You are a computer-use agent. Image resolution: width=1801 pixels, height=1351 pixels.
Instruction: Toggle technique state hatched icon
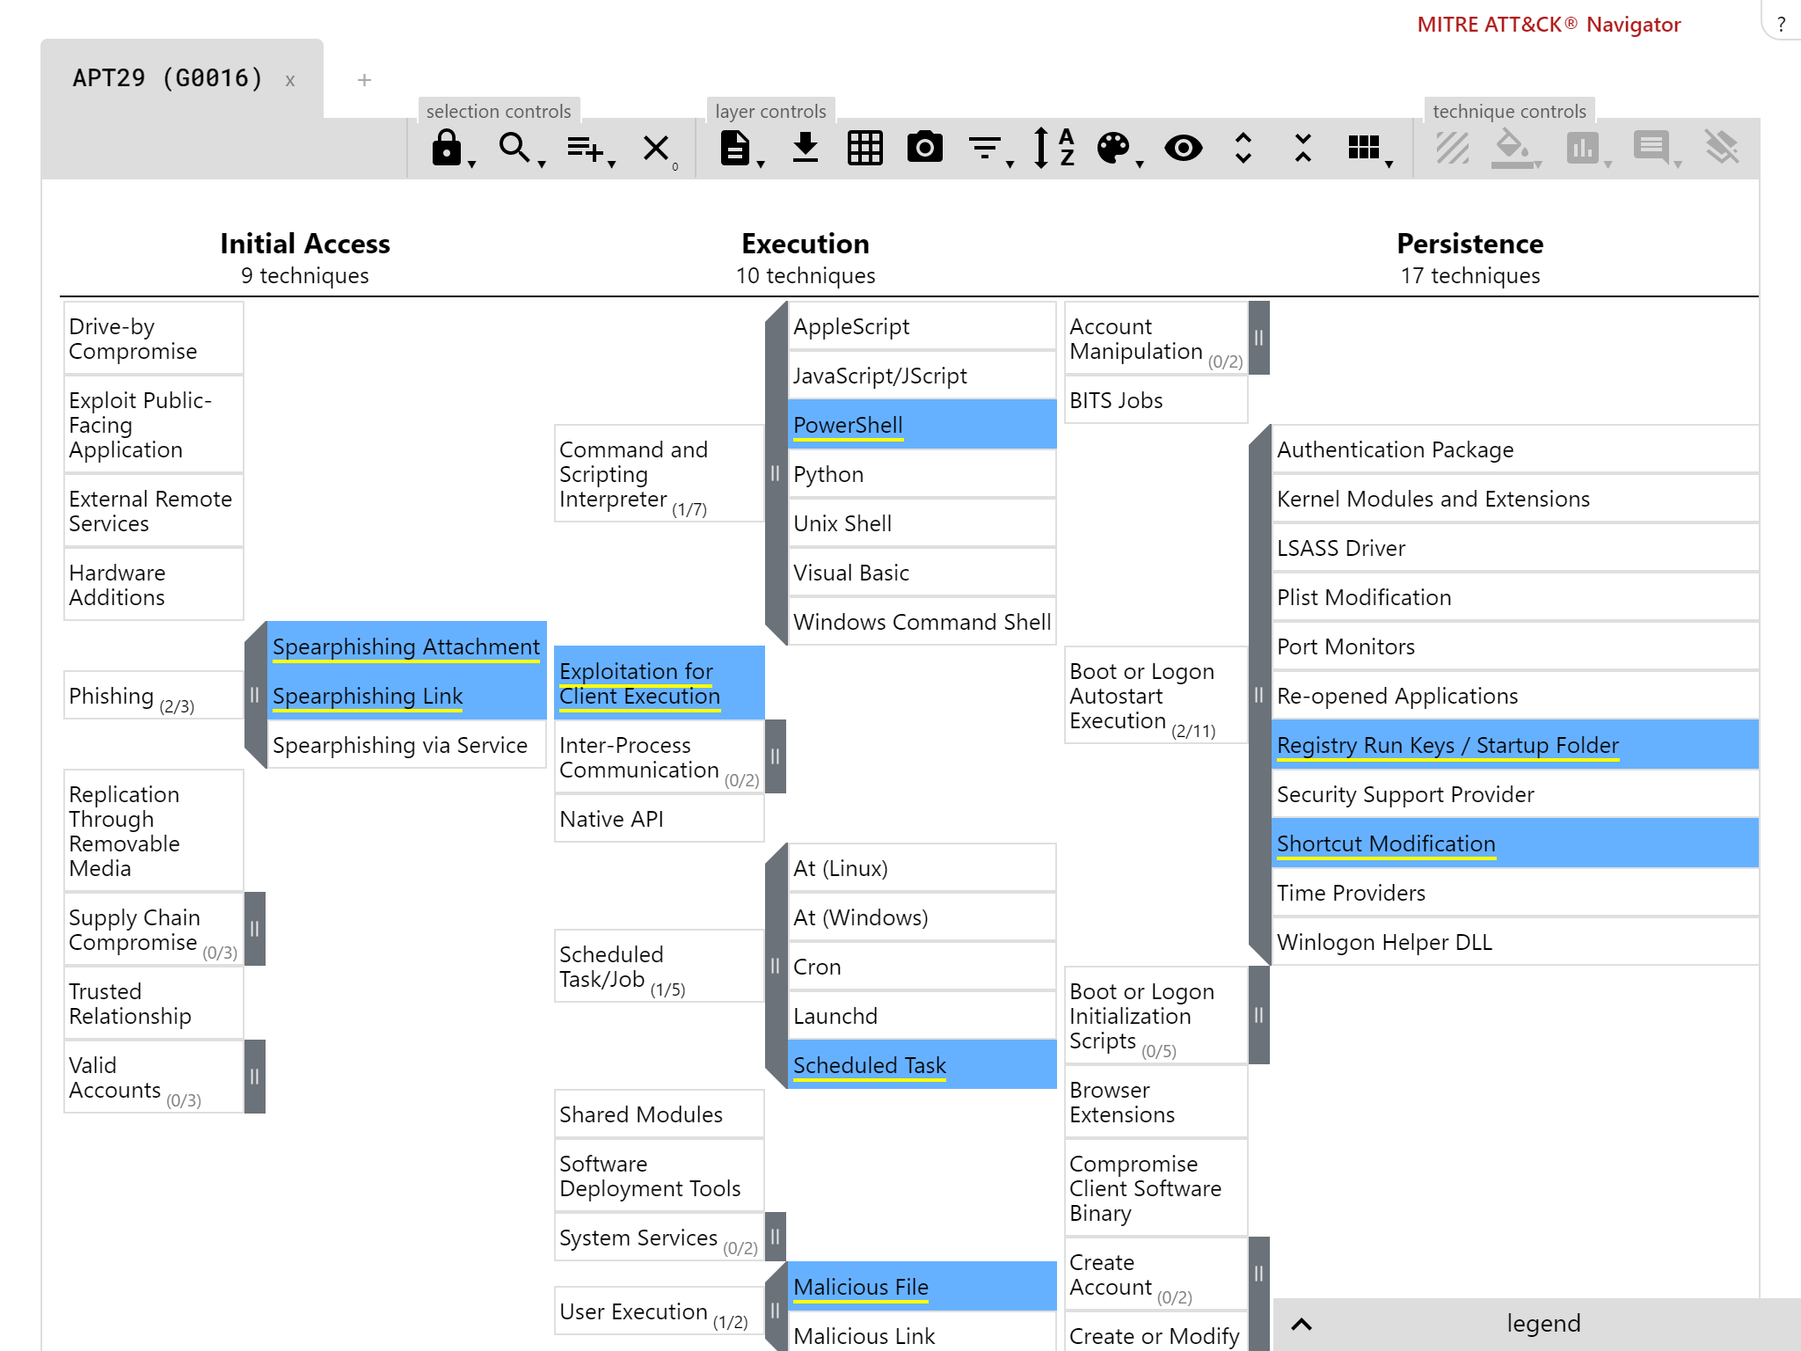pyautogui.click(x=1453, y=148)
